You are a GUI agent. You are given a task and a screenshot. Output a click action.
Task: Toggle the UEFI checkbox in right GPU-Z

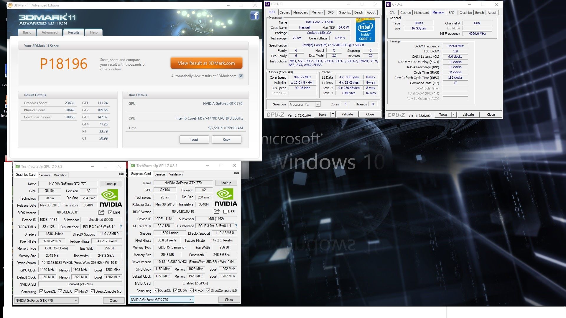pos(226,212)
